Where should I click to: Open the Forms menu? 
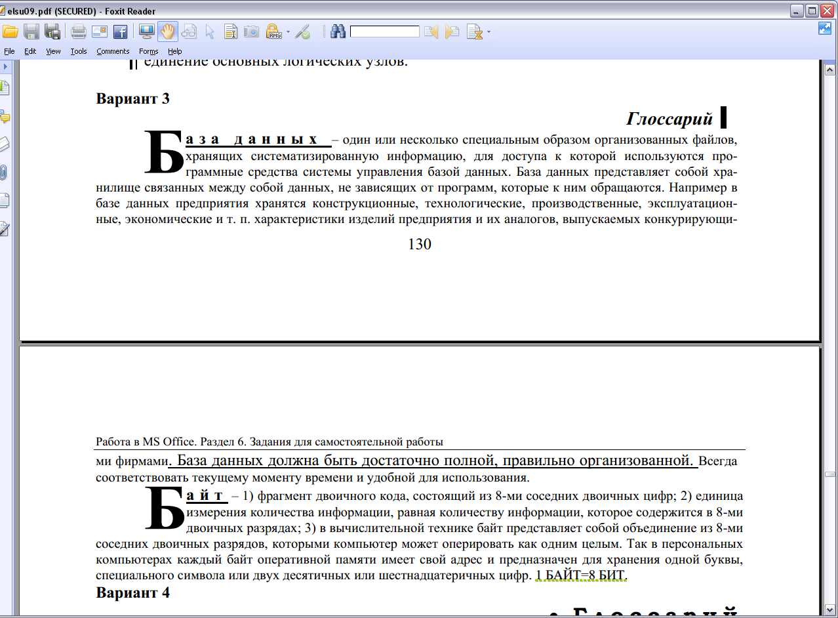(x=149, y=51)
